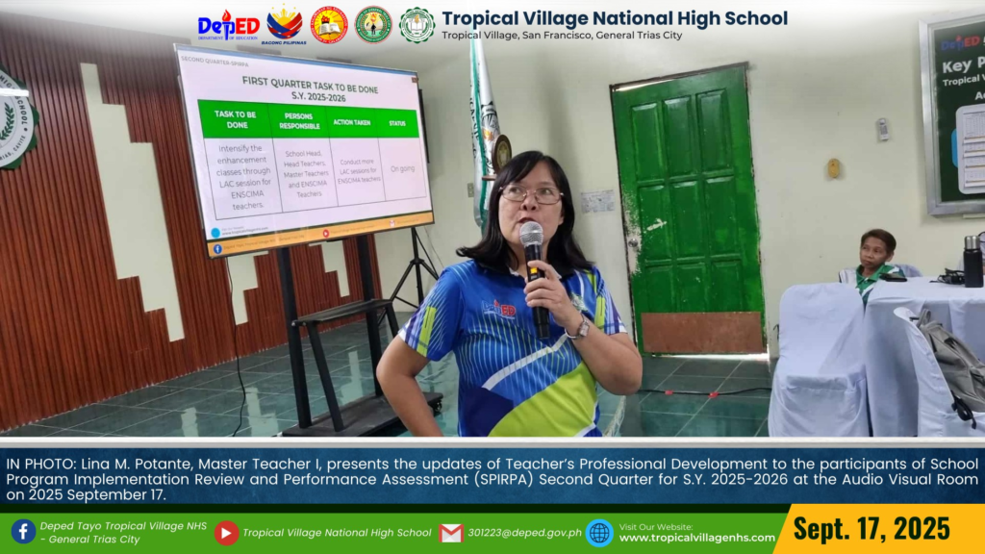This screenshot has height=554, width=985.
Task: Click the Tropical Village National High School YouTube label
Action: click(x=337, y=533)
